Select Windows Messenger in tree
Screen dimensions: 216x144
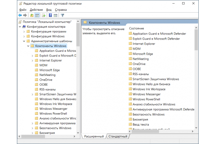[x=53, y=109]
